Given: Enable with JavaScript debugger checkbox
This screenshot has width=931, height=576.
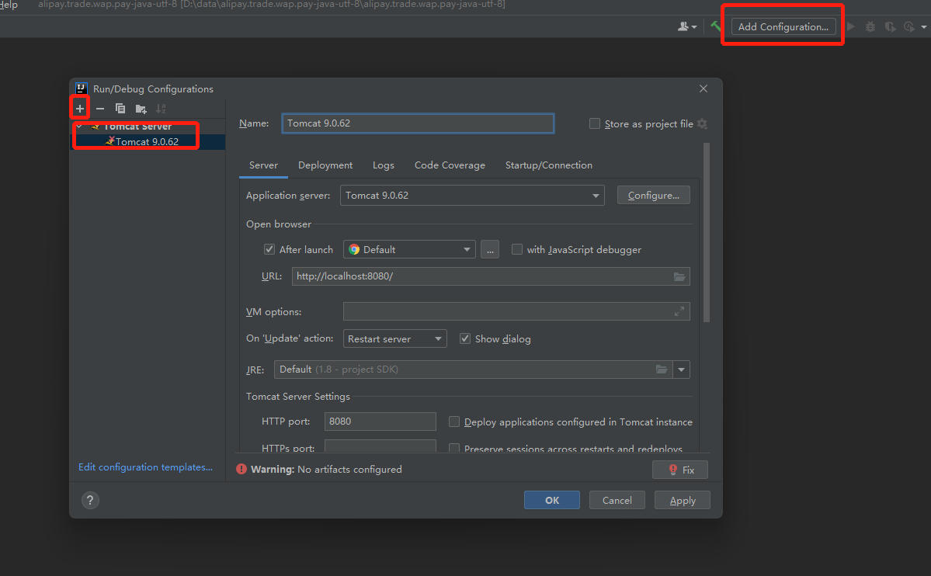Looking at the screenshot, I should (x=517, y=249).
